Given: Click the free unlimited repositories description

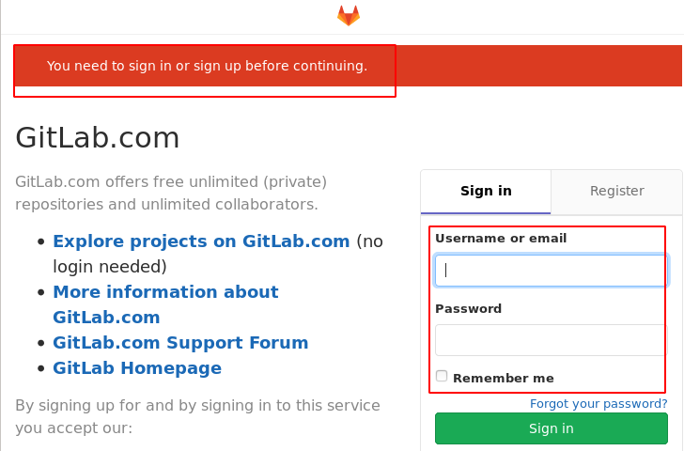Looking at the screenshot, I should coord(171,193).
